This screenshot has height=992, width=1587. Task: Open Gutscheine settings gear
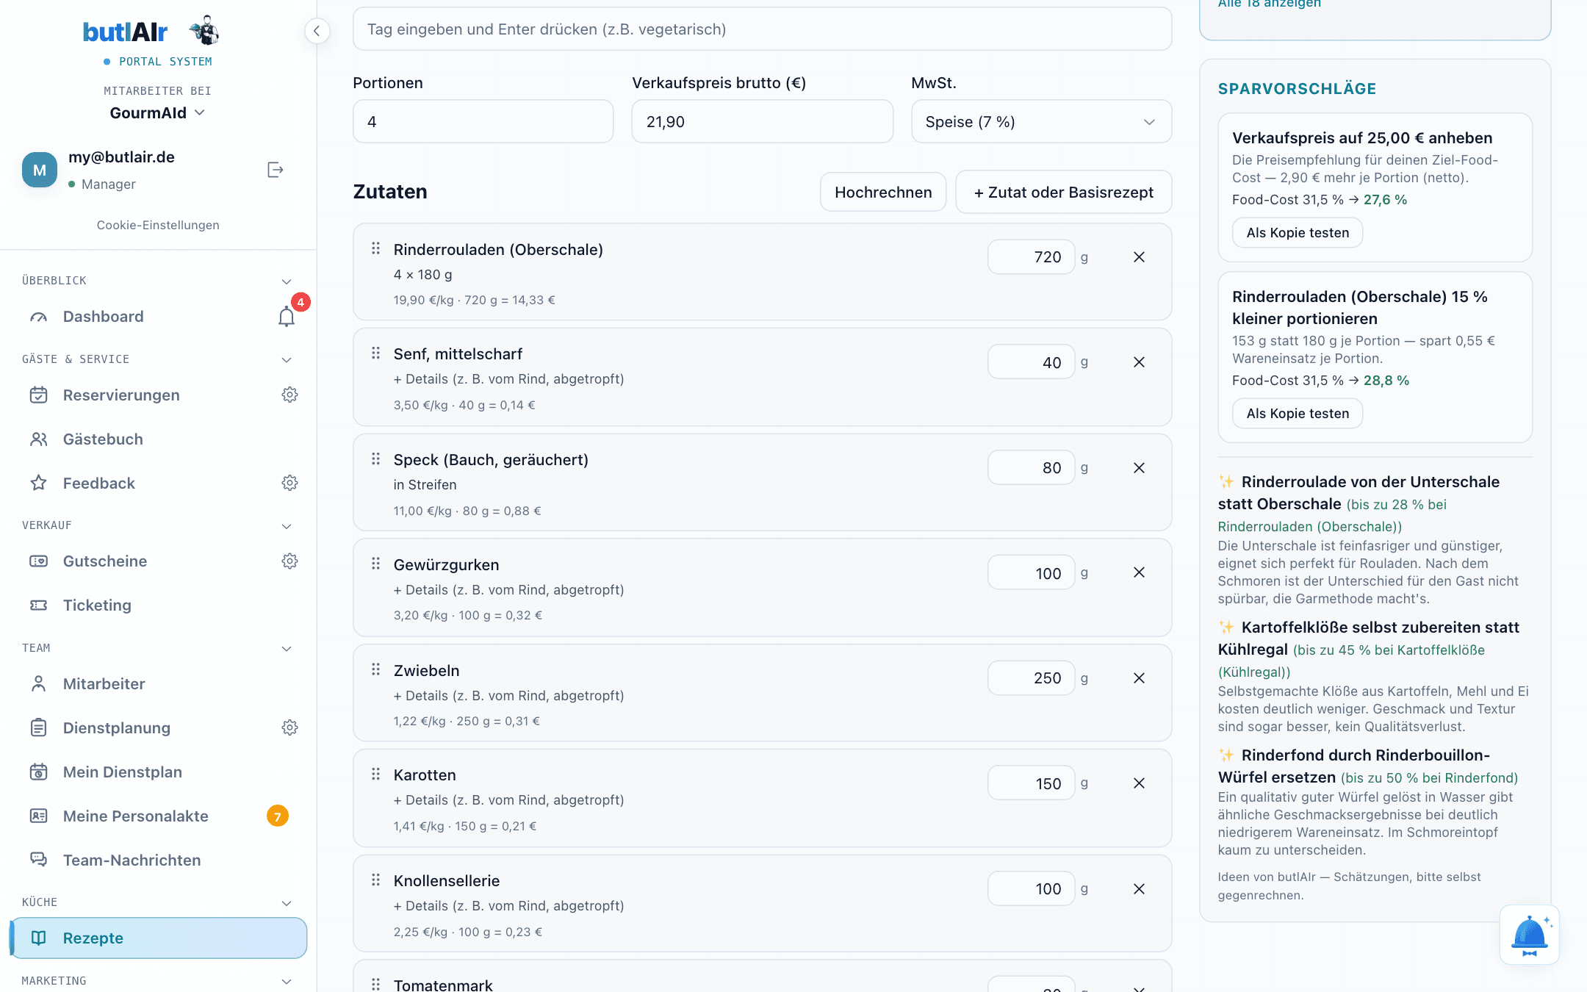[x=289, y=561]
